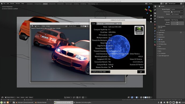Expand the Color Management panel

[164, 56]
